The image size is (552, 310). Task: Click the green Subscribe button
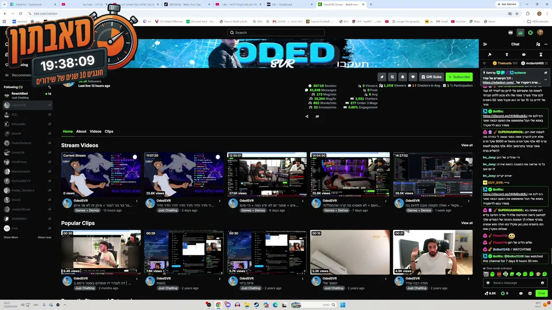coord(459,77)
